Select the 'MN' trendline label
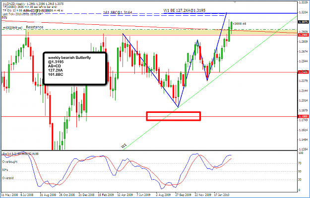 click(4, 17)
